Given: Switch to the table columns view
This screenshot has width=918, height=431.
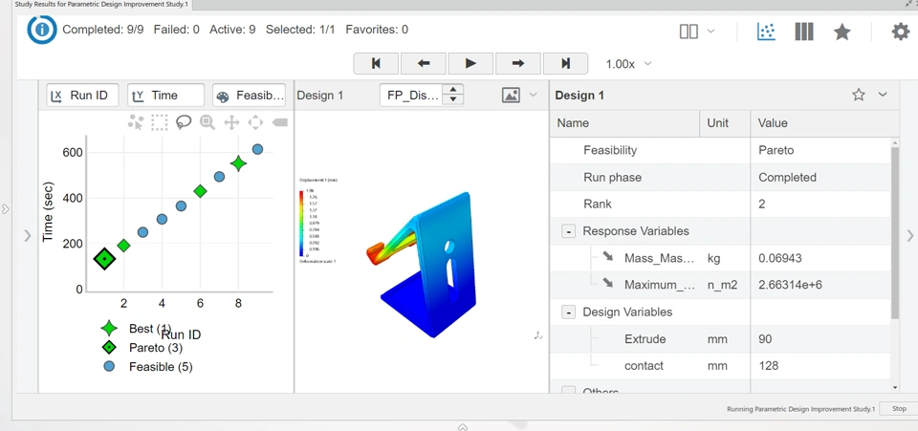Looking at the screenshot, I should [x=804, y=32].
